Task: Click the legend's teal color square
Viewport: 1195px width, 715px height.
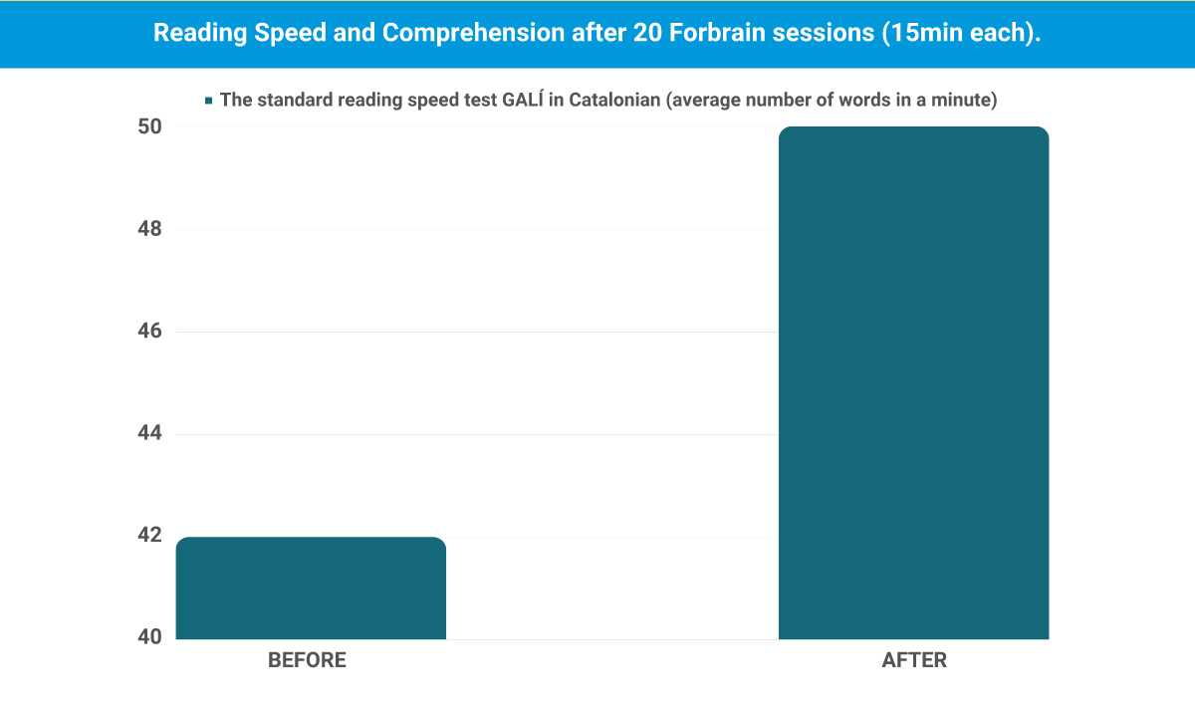Action: click(209, 101)
